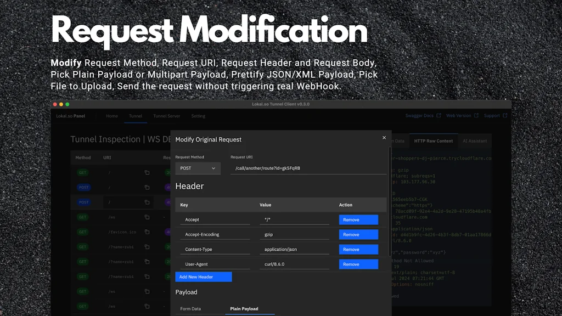This screenshot has width=562, height=316.
Task: Open the Setting menu item
Action: click(198, 116)
